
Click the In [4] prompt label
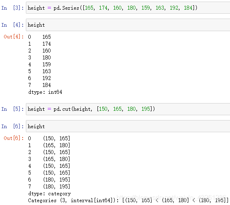[x=13, y=25]
